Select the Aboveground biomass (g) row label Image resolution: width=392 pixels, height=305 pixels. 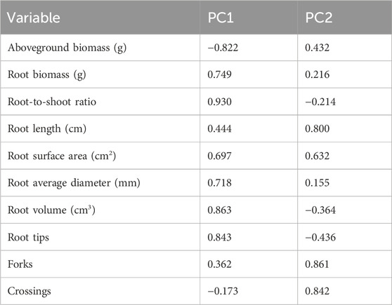point(67,48)
